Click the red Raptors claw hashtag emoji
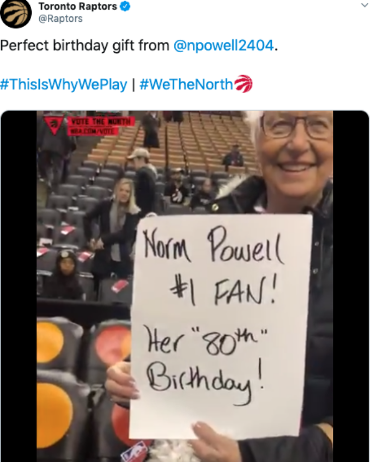Image resolution: width=377 pixels, height=462 pixels. click(x=244, y=84)
